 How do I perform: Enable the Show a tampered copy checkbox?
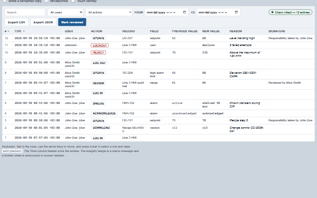click(x=4, y=1)
